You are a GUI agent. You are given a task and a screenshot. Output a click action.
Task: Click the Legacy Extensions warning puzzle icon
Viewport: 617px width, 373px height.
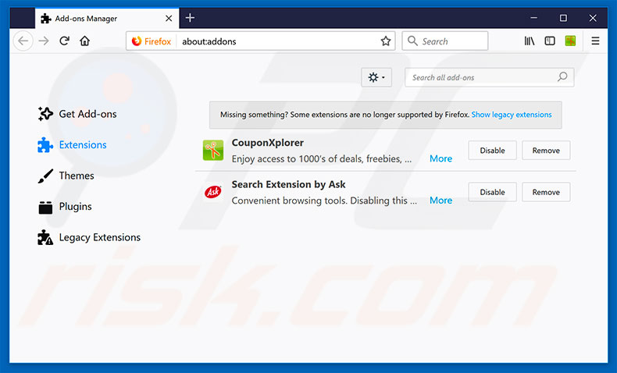pyautogui.click(x=45, y=237)
